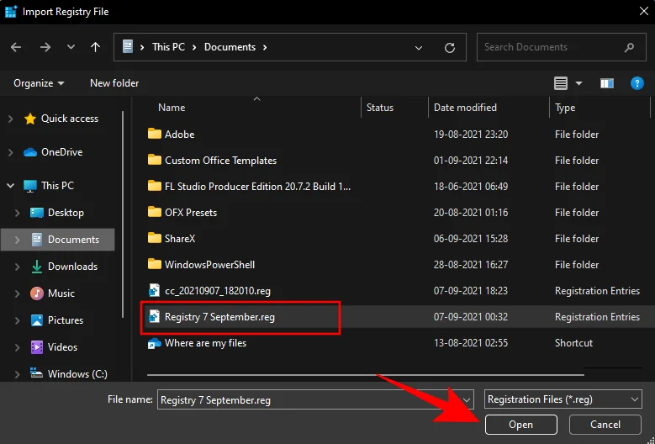
Task: Go back using the Back arrow
Action: tap(16, 47)
